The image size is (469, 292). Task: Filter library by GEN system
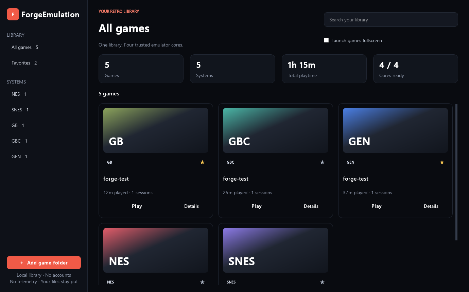point(44,157)
